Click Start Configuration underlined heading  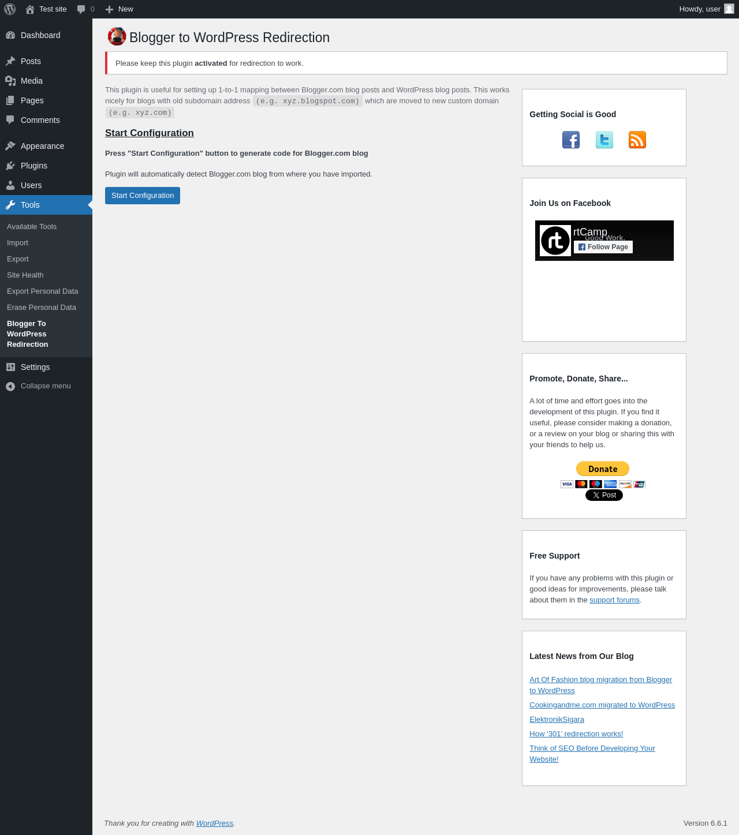tap(150, 133)
